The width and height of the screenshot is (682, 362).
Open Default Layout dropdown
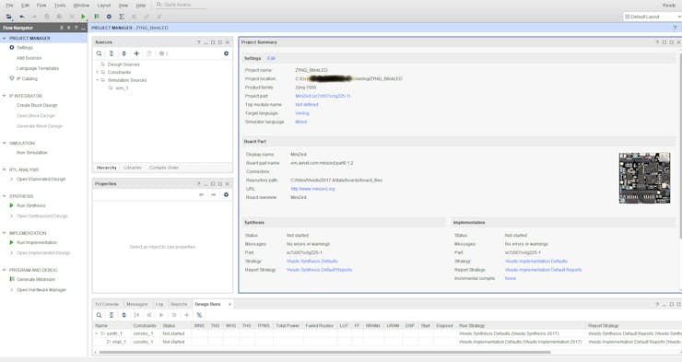coord(653,17)
